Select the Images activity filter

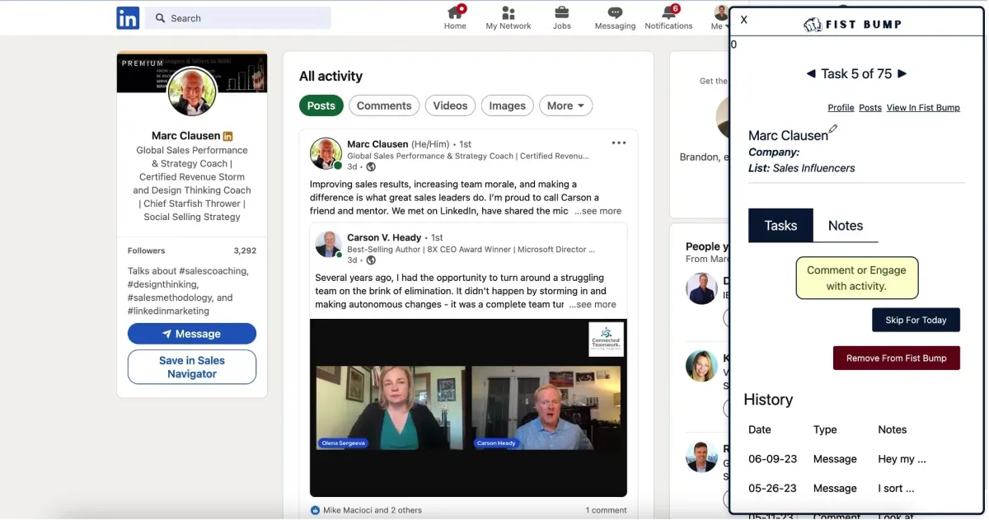coord(508,105)
